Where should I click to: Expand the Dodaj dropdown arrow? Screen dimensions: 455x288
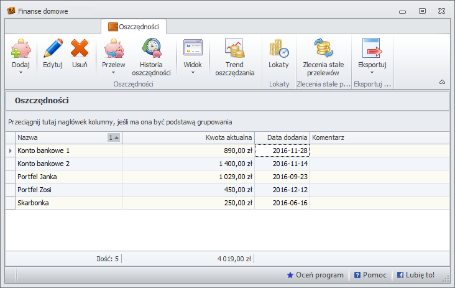[x=21, y=73]
